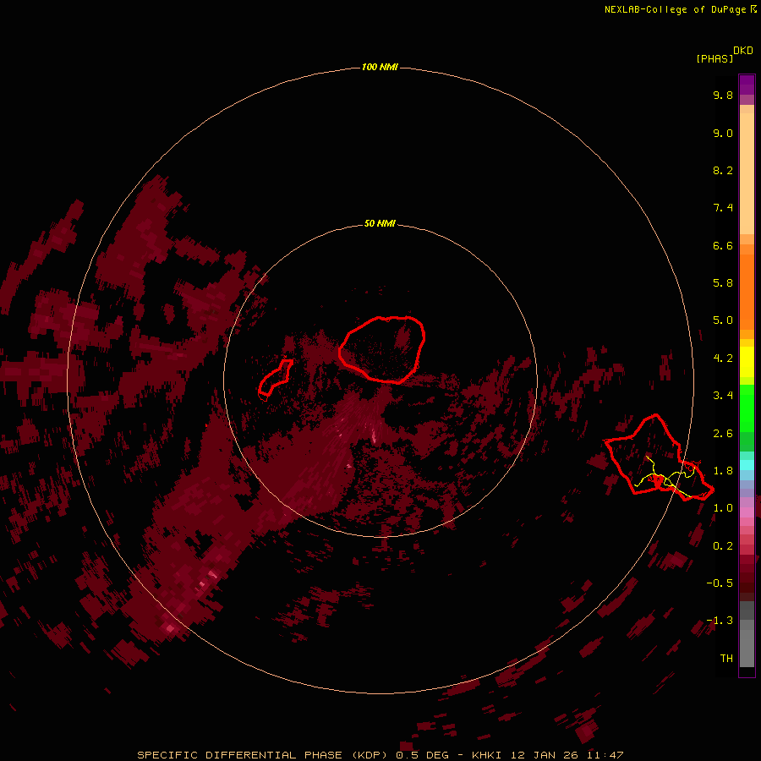
Task: Click the yellow band of the color bar
Action: [x=747, y=362]
